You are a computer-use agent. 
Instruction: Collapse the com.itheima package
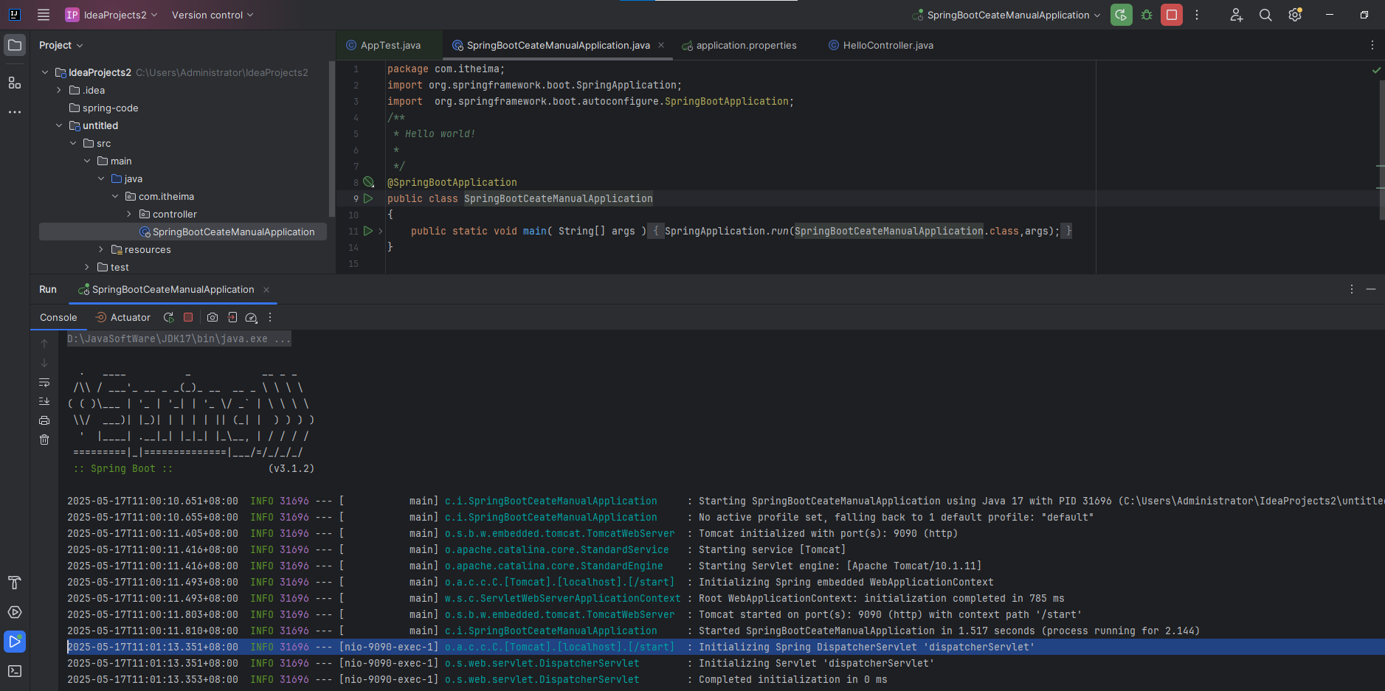(x=115, y=196)
